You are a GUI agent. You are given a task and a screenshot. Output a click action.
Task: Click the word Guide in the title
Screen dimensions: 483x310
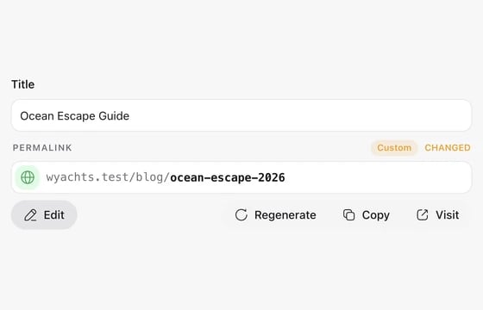pyautogui.click(x=114, y=116)
